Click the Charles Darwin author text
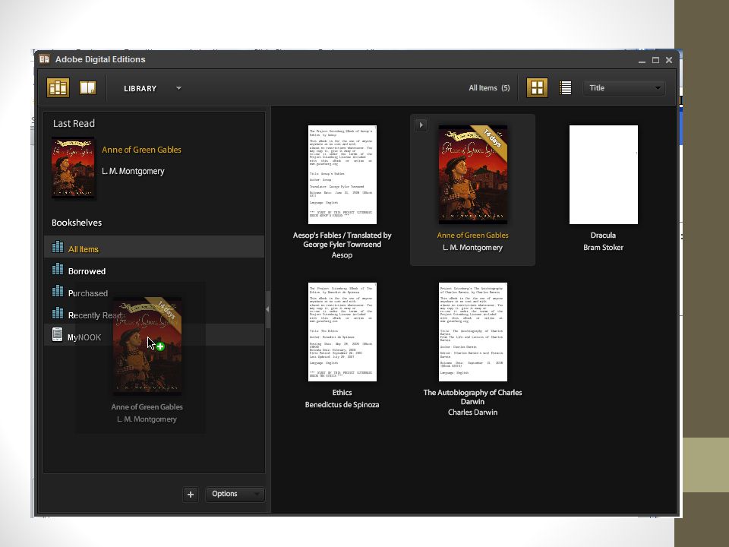Screen dimensions: 729x547 tap(472, 412)
